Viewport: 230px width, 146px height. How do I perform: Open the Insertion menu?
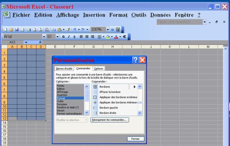[x=94, y=15]
